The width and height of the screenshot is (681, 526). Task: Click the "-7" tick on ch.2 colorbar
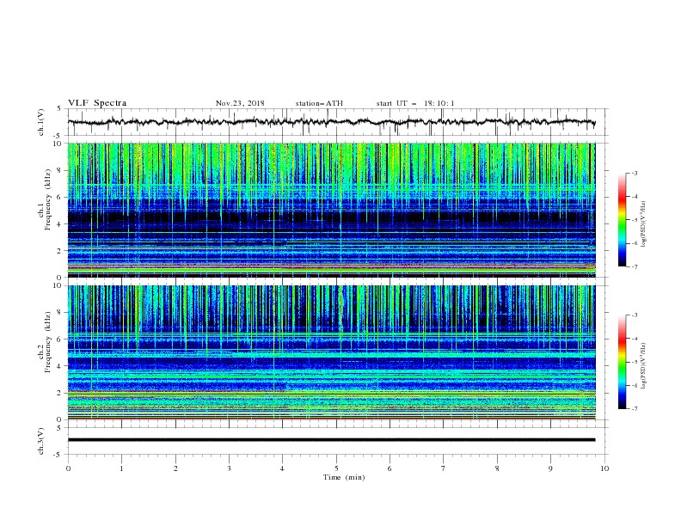(634, 409)
